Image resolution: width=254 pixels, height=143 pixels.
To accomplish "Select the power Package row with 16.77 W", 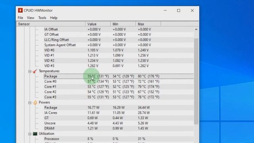I will coord(119,108).
